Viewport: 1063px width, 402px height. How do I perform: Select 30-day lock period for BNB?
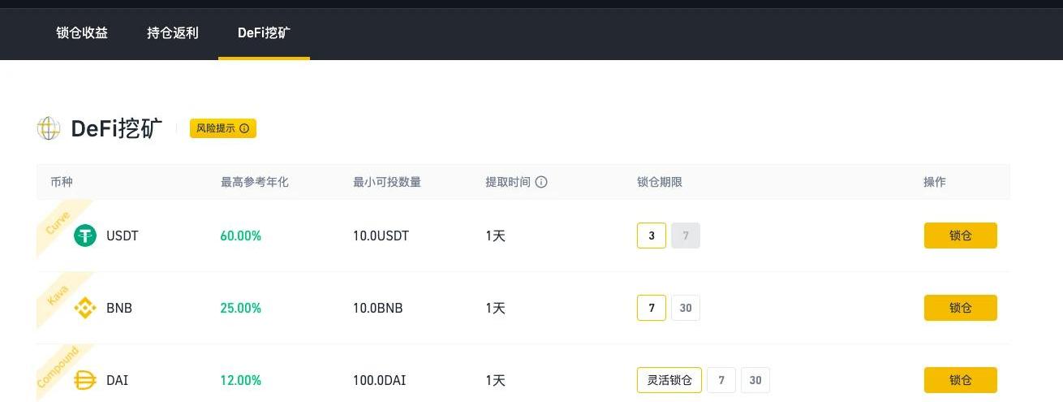[686, 308]
